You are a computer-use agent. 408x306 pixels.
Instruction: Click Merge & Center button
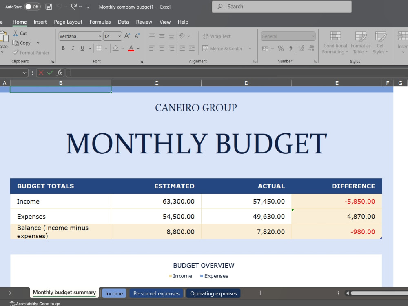(x=222, y=49)
